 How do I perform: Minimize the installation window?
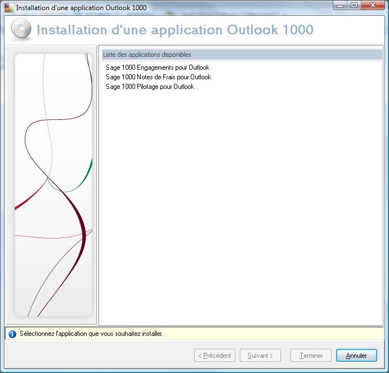point(340,6)
